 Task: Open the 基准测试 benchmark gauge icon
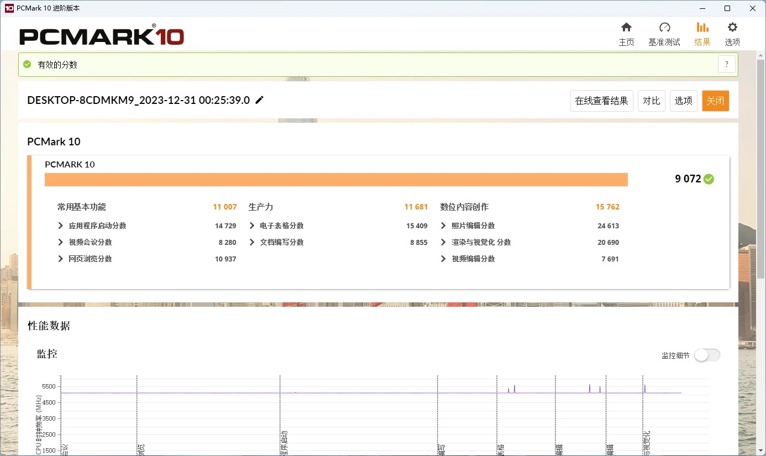(x=664, y=28)
